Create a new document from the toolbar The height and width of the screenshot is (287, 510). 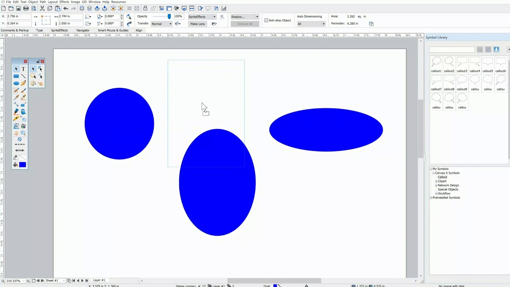pos(4,8)
